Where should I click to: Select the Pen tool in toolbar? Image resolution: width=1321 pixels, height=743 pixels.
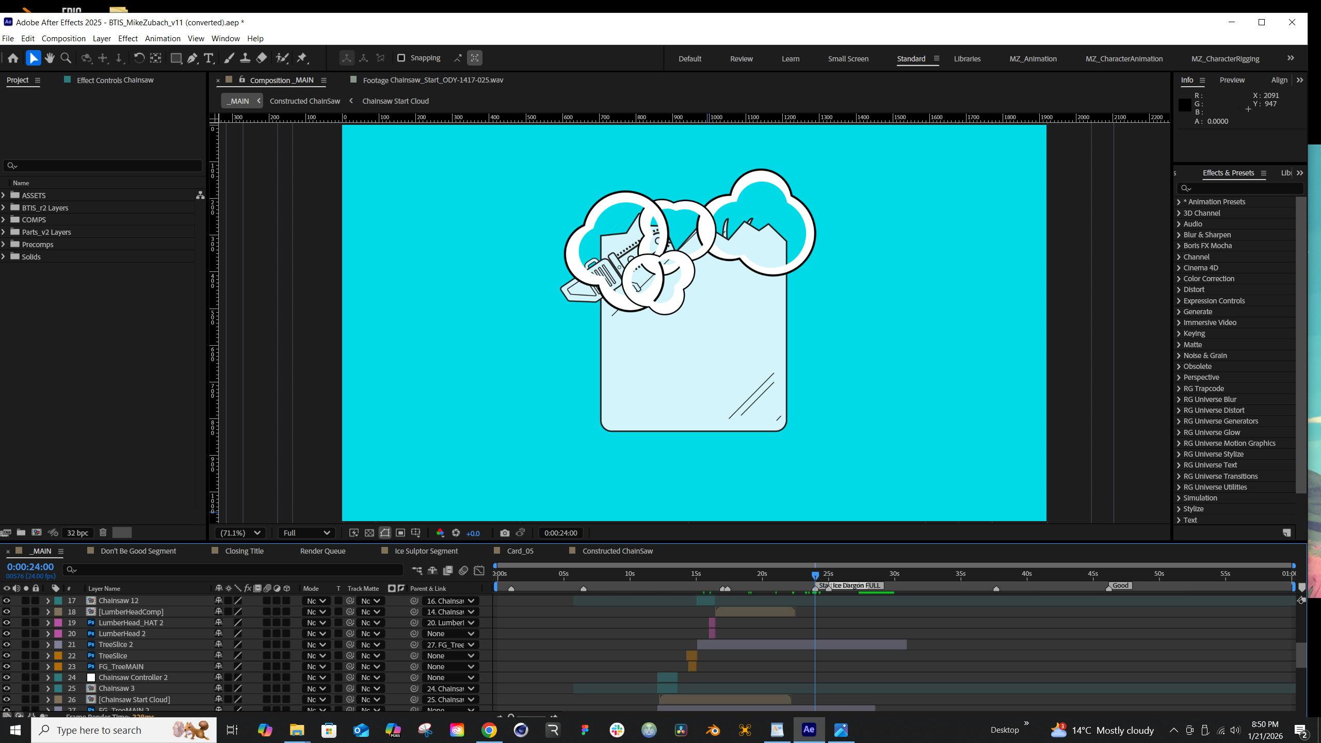coord(192,58)
